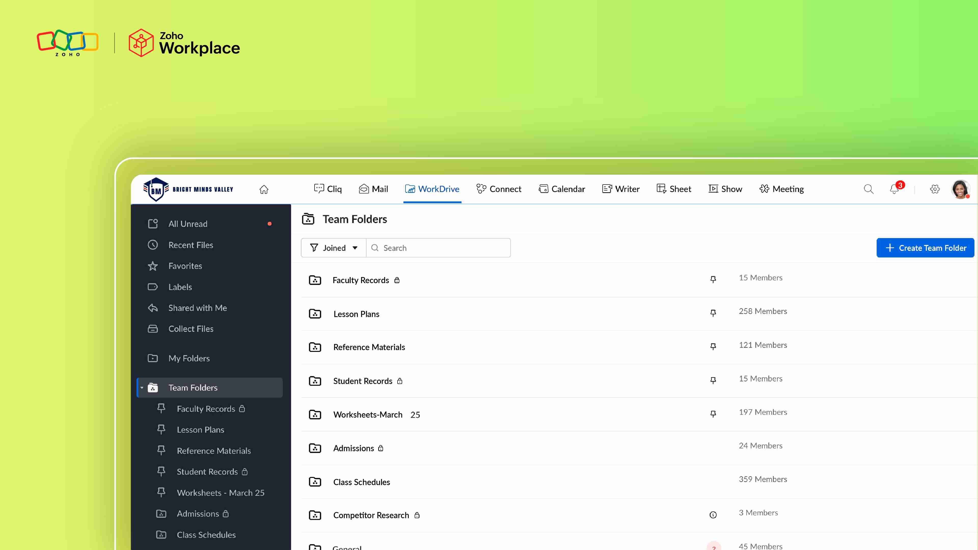Click the Worksheets-March folder icon in the list

tap(315, 415)
